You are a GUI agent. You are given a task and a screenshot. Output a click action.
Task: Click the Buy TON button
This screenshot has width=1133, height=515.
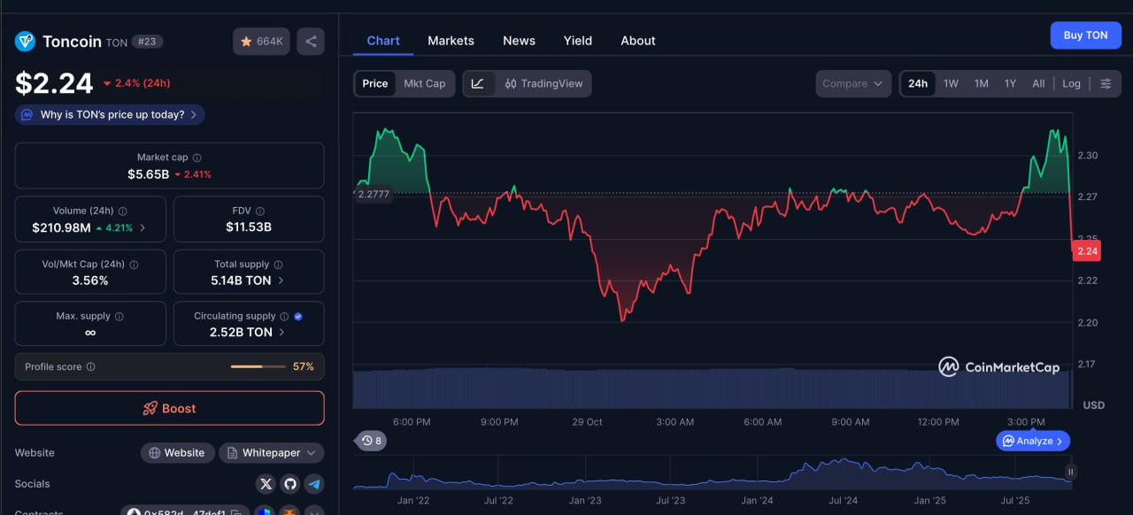click(x=1085, y=35)
